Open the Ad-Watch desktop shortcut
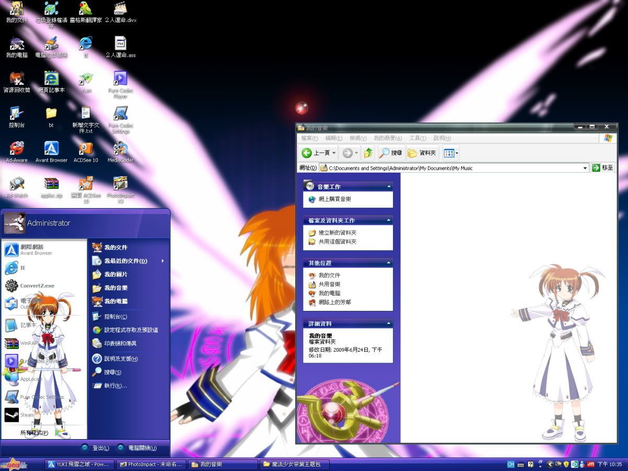Image resolution: width=628 pixels, height=471 pixels. [x=17, y=187]
